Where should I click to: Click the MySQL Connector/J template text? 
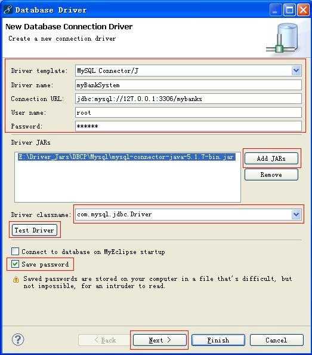pyautogui.click(x=108, y=71)
